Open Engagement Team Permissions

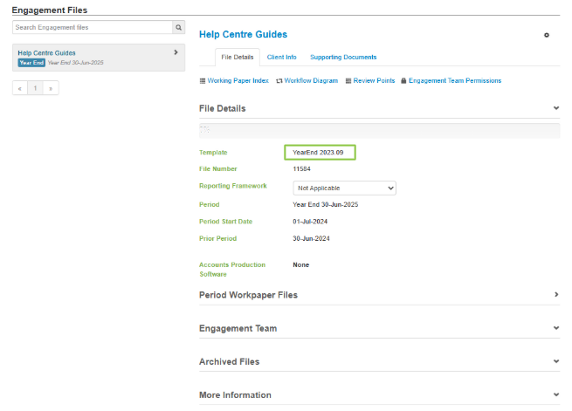point(451,80)
